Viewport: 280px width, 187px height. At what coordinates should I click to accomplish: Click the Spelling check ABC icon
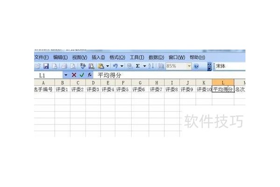pos(83,66)
